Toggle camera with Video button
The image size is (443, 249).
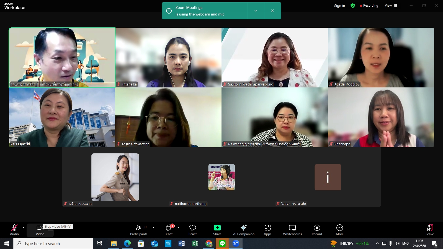click(x=40, y=230)
